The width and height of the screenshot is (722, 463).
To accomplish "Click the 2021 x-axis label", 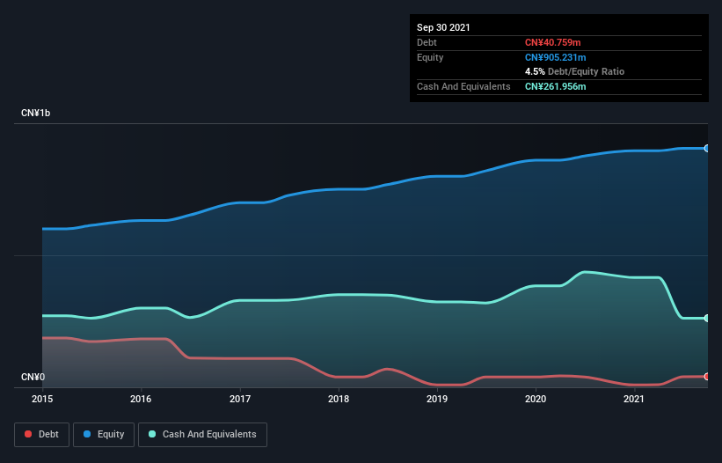I will tap(634, 399).
